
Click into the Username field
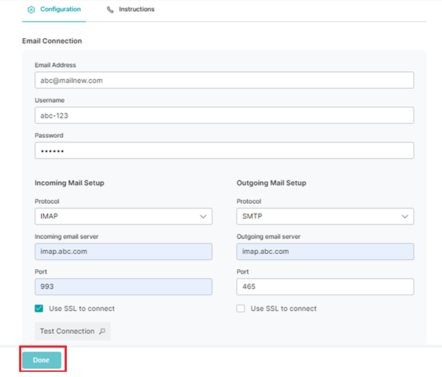coord(225,115)
